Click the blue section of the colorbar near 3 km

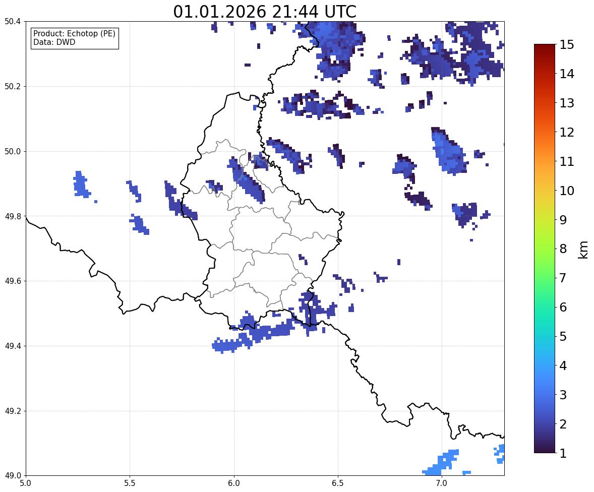pyautogui.click(x=545, y=395)
